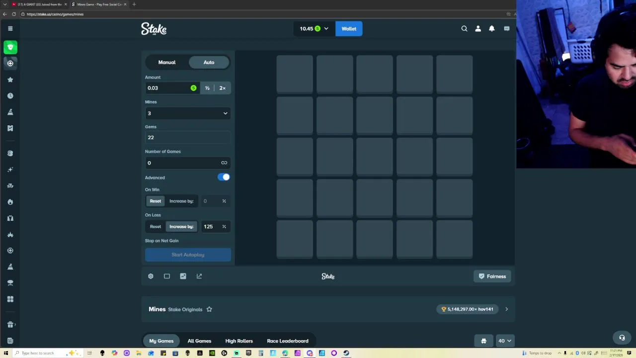Toggle theatre mode rectangle icon
The width and height of the screenshot is (636, 358).
click(x=167, y=276)
